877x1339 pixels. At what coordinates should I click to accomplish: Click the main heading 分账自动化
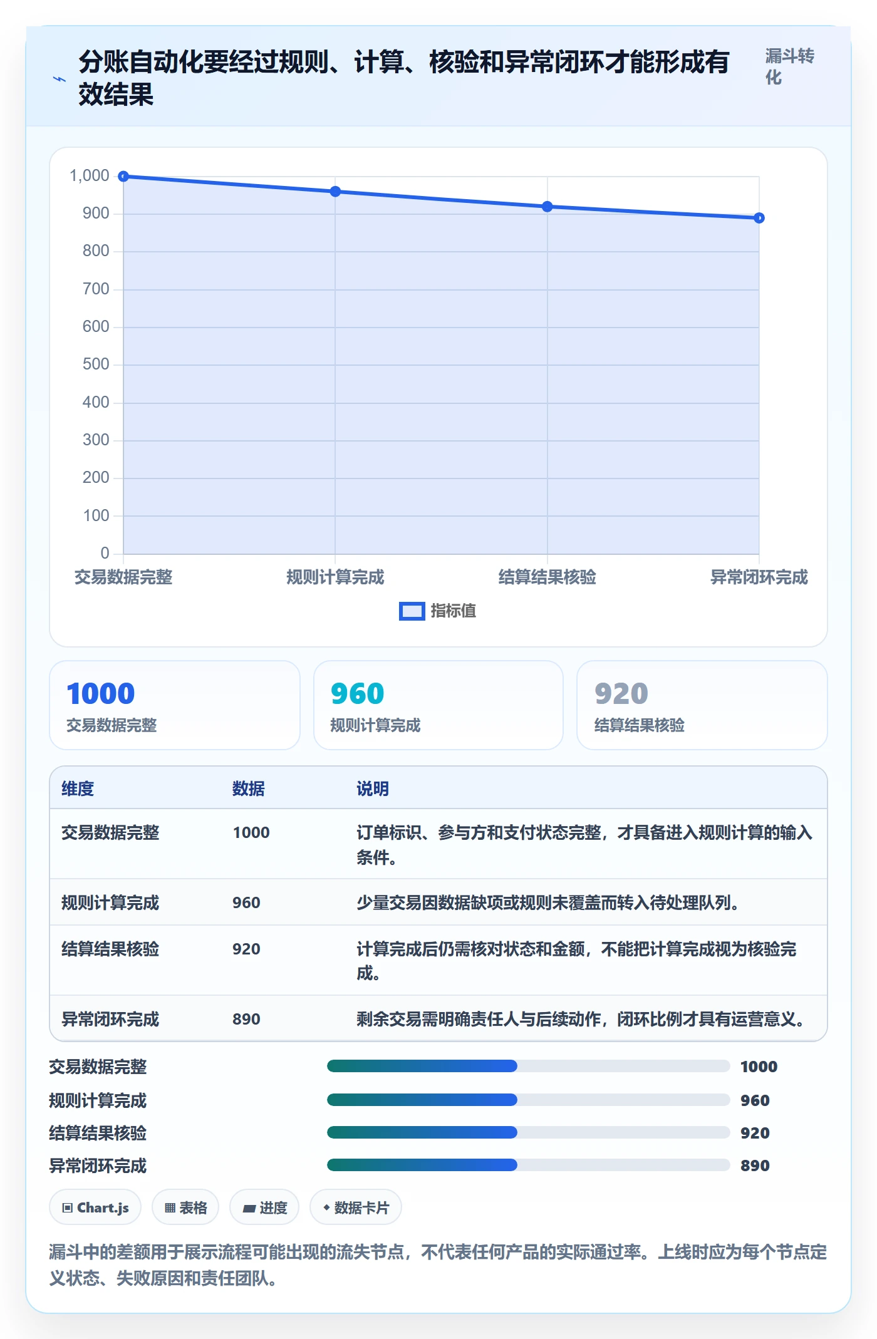click(403, 78)
